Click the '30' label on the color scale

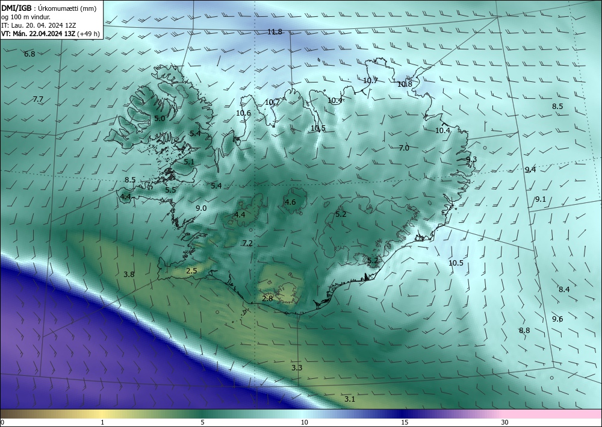[504, 423]
